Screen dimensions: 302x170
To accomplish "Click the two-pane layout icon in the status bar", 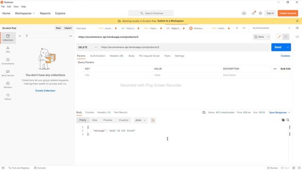I will point(294,168).
